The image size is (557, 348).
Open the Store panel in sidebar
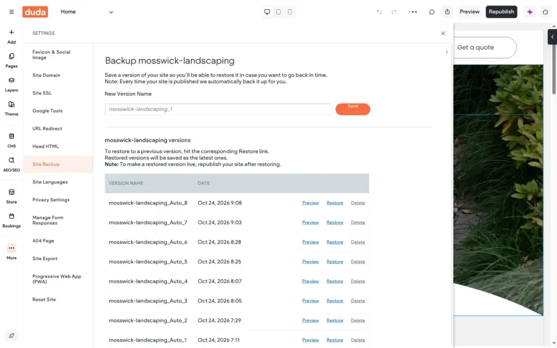pos(11,196)
